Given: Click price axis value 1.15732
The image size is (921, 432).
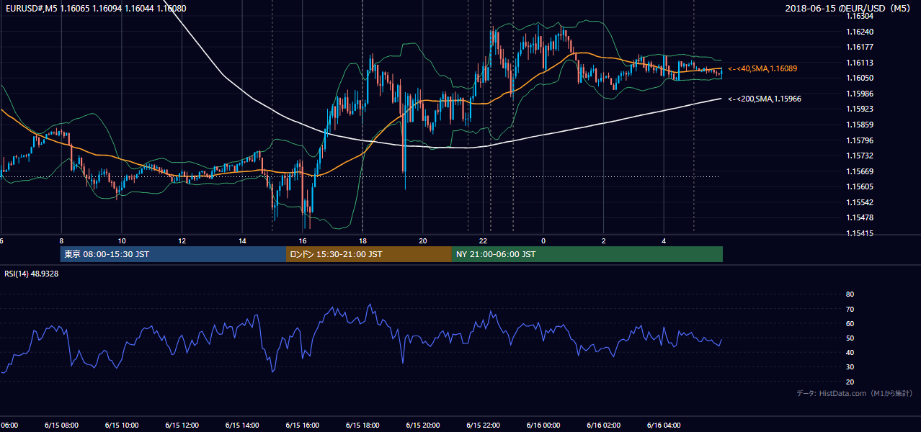Looking at the screenshot, I should click(x=860, y=156).
